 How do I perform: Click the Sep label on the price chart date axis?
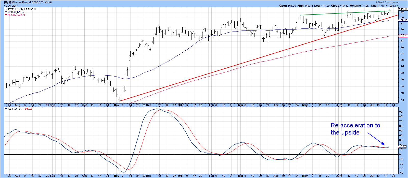point(52,105)
